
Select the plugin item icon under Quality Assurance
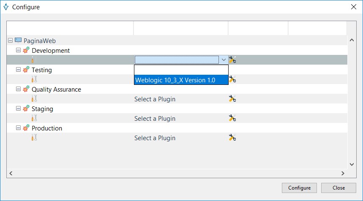coord(34,98)
